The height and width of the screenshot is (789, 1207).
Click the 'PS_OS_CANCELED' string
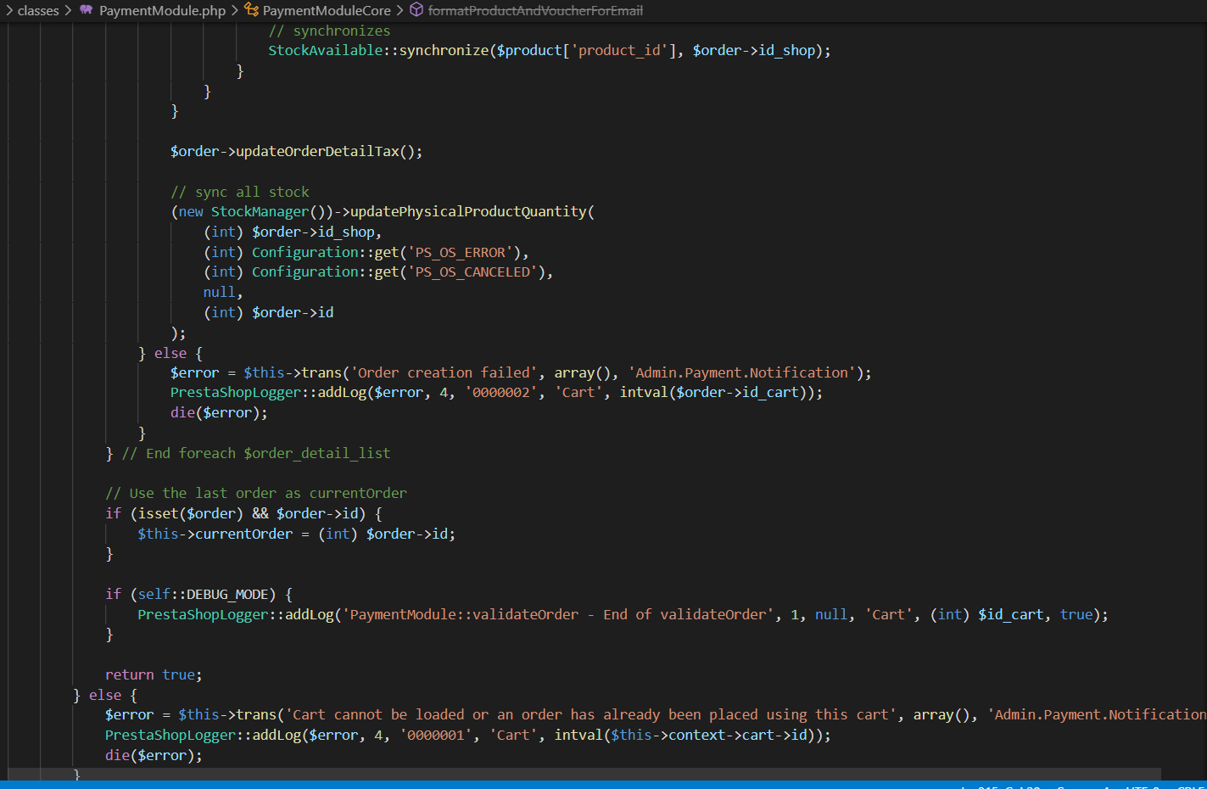(x=472, y=271)
